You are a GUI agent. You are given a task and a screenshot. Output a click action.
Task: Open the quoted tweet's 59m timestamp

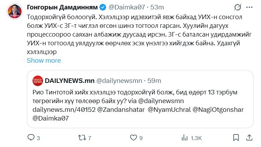pos(154,80)
